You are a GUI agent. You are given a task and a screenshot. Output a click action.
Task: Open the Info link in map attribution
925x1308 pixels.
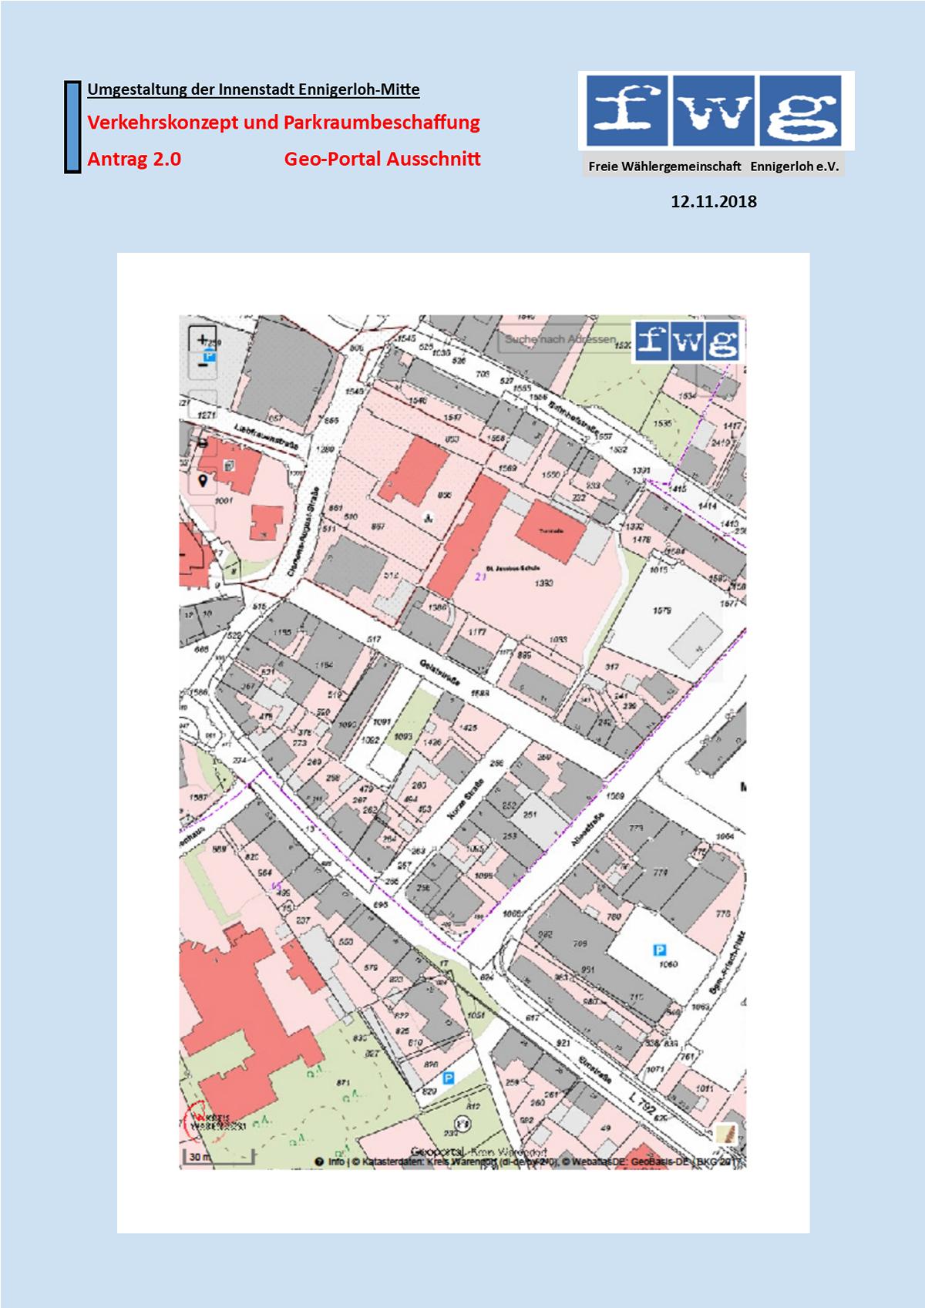337,1162
